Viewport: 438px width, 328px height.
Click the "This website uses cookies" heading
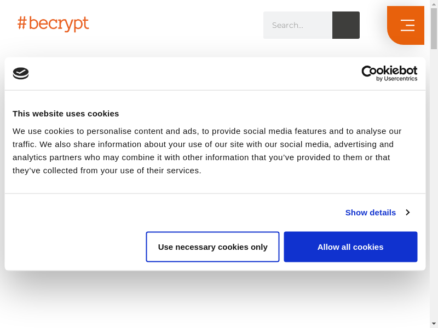click(66, 114)
